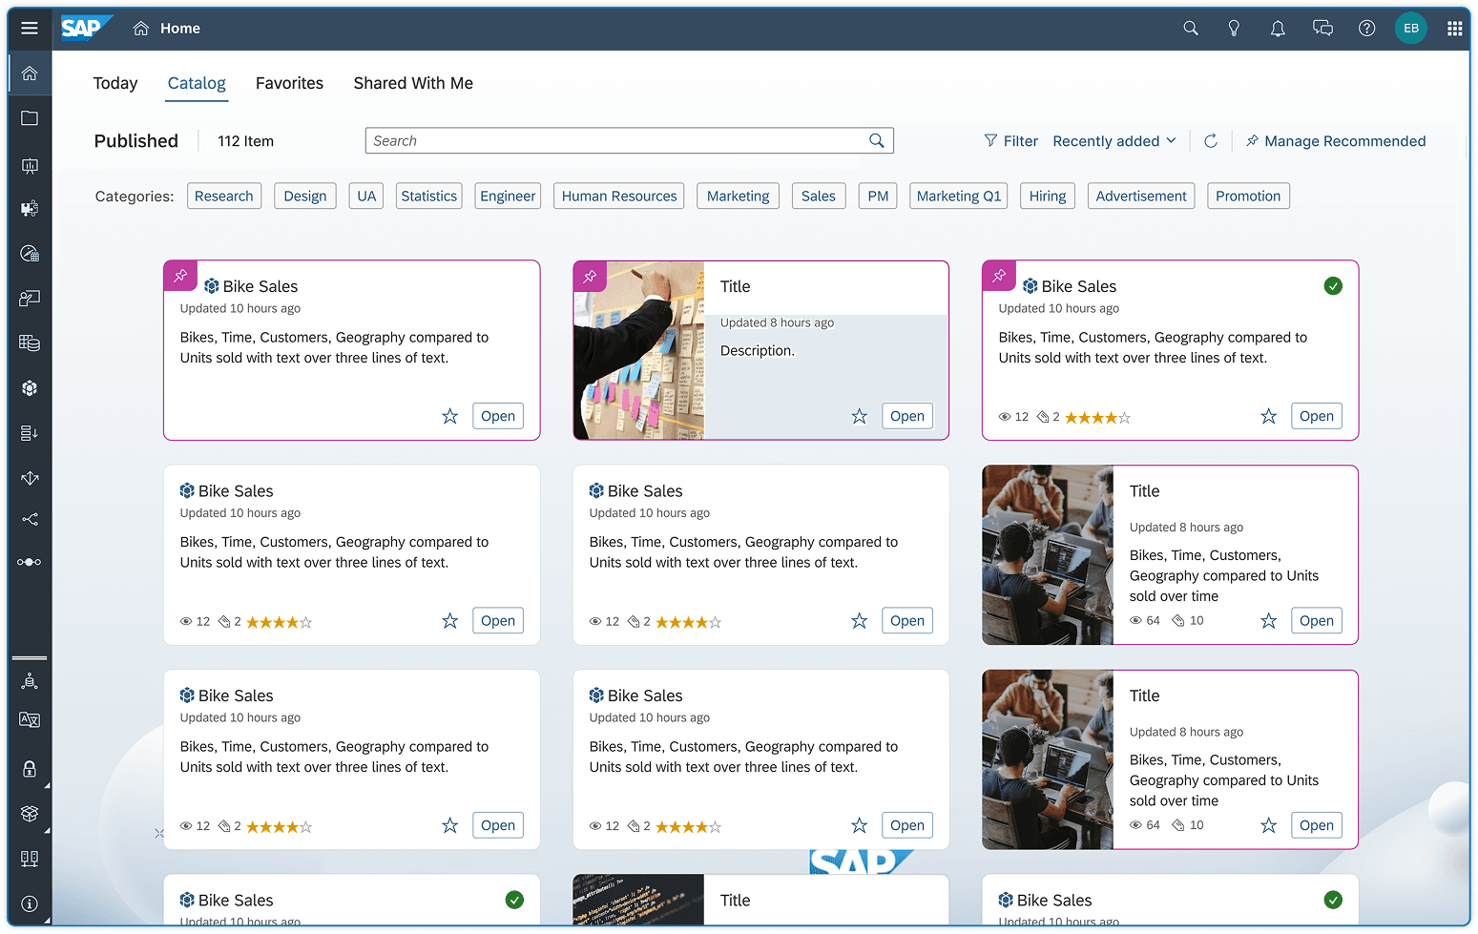1478x934 pixels.
Task: Open the search magnifier in the top header
Action: pos(1191,29)
